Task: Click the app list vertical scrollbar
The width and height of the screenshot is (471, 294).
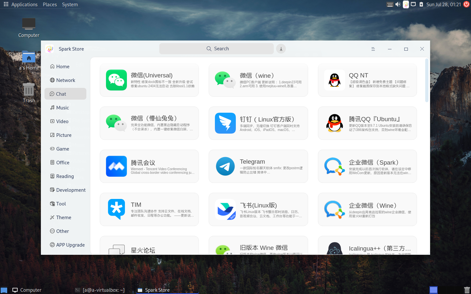Action: [427, 80]
